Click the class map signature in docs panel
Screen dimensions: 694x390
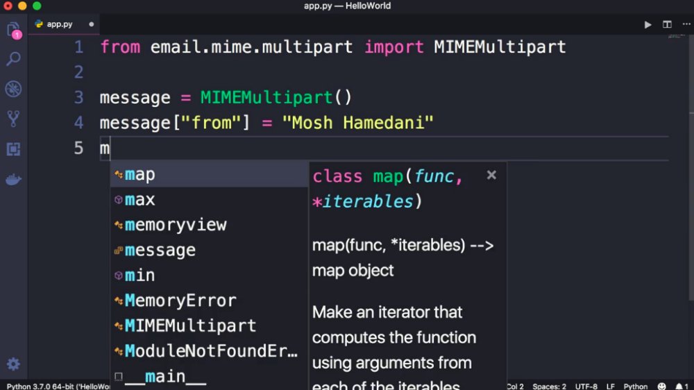tap(388, 189)
